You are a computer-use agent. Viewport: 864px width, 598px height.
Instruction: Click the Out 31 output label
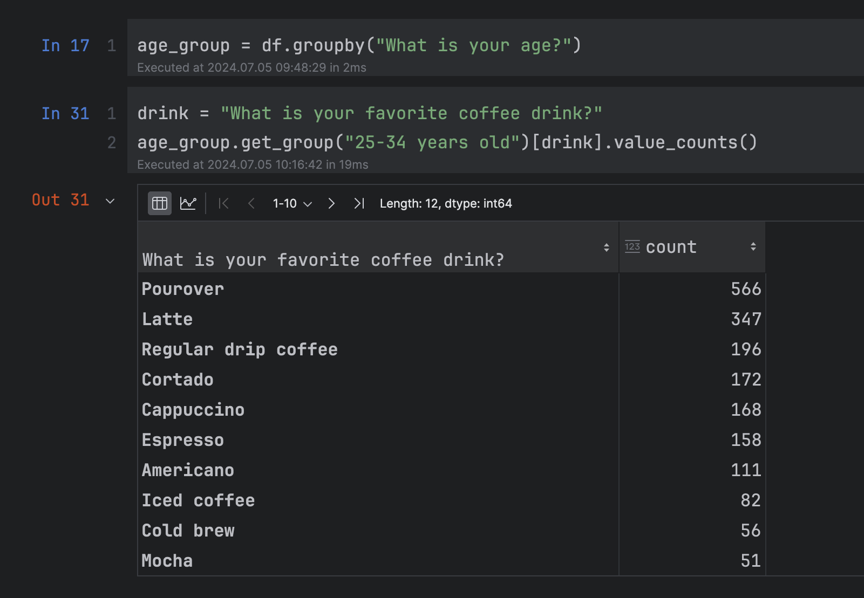pyautogui.click(x=60, y=200)
